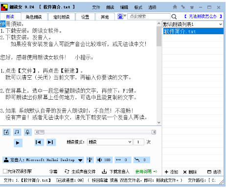Image resolution: width=226 pixels, height=189 pixels.
Task: Adjust the volume 100 control
Action: (104, 160)
